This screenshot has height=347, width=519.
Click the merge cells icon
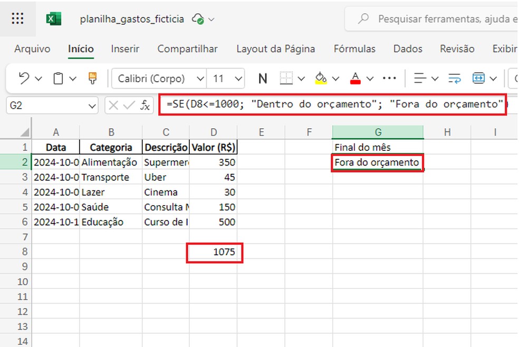(478, 79)
